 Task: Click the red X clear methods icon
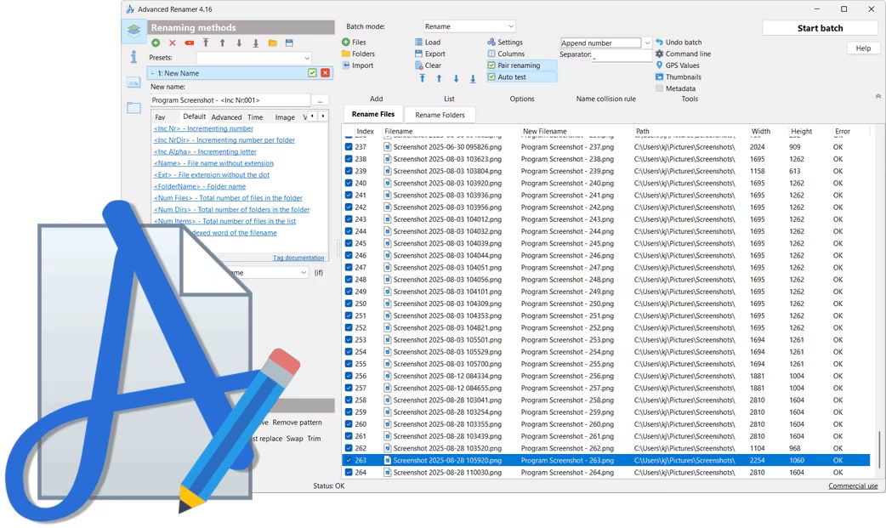click(x=173, y=43)
